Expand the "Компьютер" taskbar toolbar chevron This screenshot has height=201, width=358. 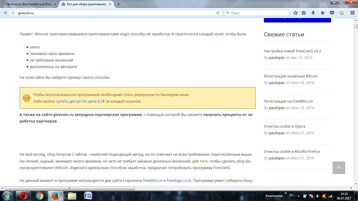click(x=285, y=193)
